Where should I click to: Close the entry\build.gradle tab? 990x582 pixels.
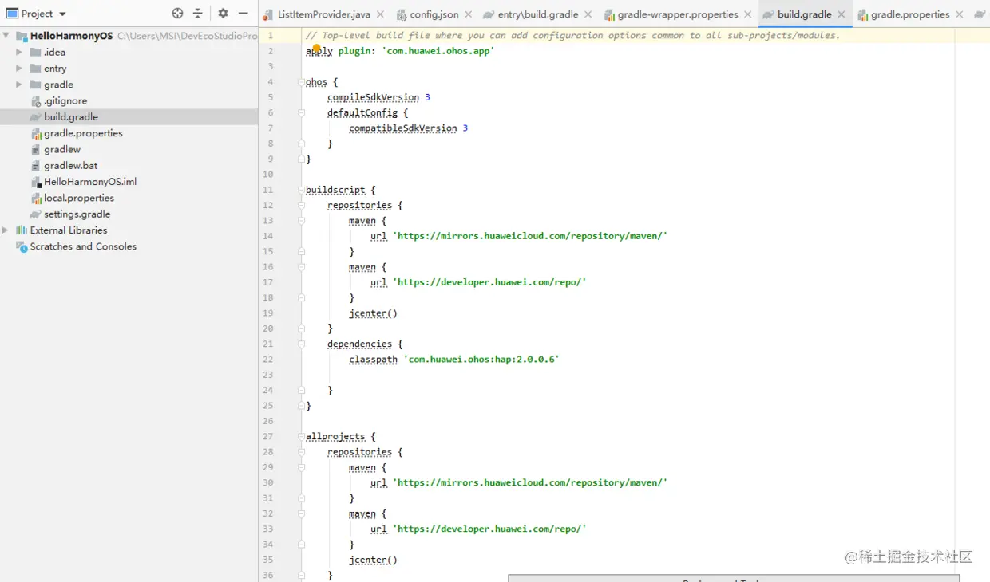click(x=588, y=14)
